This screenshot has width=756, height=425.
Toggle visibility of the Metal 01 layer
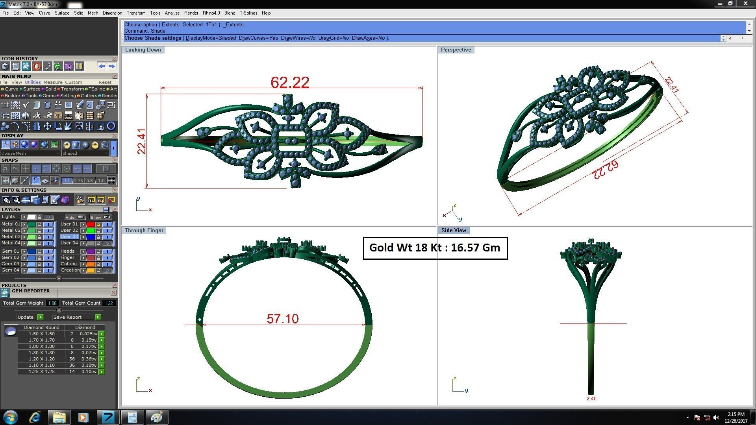[x=48, y=224]
